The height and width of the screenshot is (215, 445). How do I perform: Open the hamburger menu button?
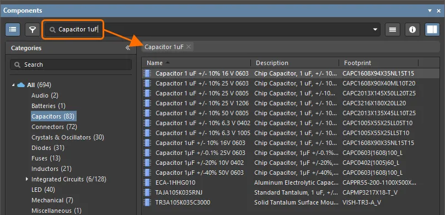393,30
